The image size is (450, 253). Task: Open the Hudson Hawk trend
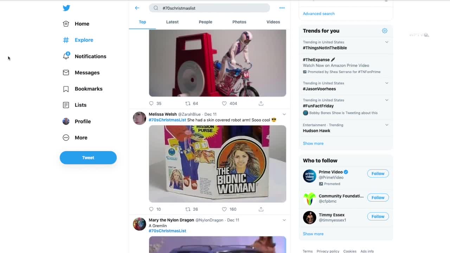[x=316, y=131]
